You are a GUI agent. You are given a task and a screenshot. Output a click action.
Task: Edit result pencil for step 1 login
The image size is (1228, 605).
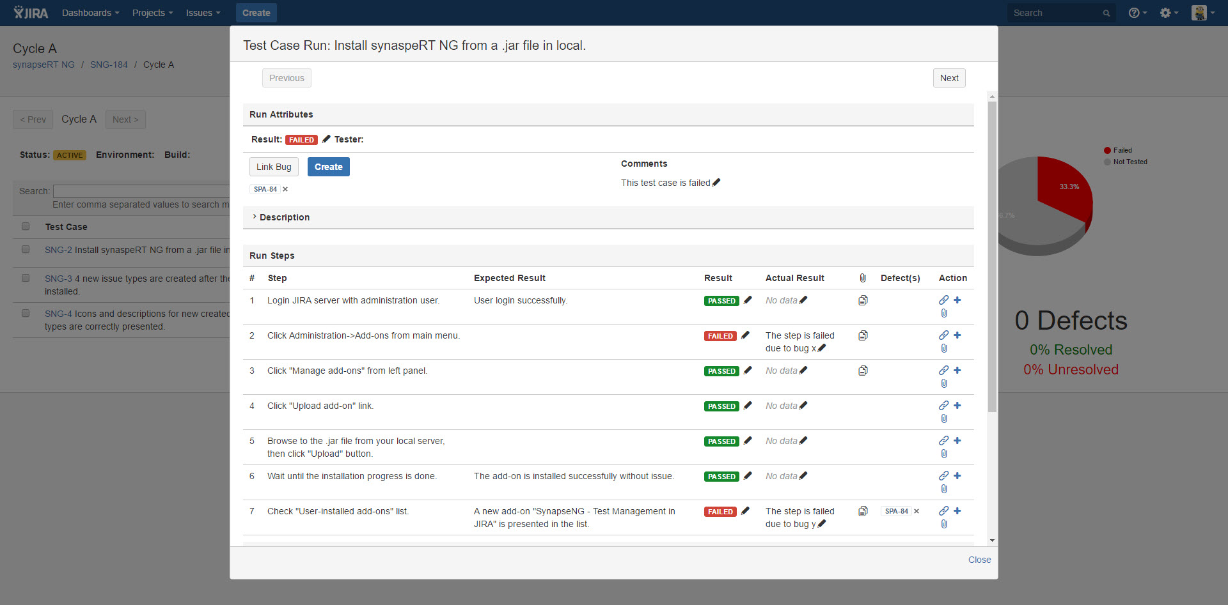tap(748, 300)
